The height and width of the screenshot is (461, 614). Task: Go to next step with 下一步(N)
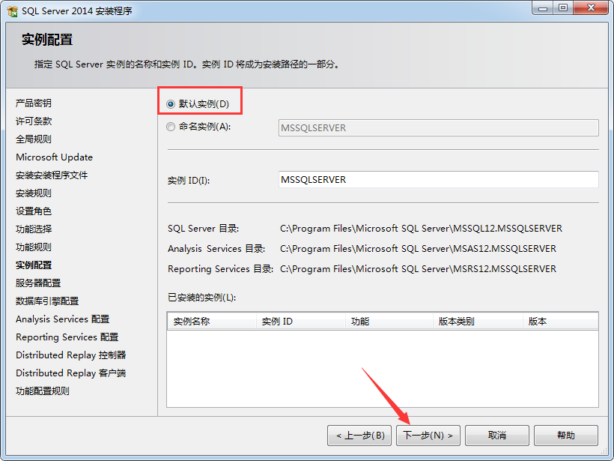pos(428,436)
